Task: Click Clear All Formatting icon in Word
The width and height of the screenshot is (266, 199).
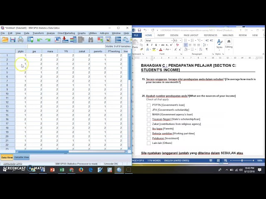Action: tap(177, 45)
